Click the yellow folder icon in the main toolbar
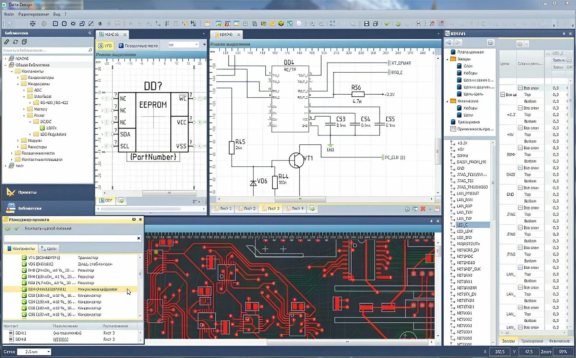576x358 pixels. coord(273,24)
